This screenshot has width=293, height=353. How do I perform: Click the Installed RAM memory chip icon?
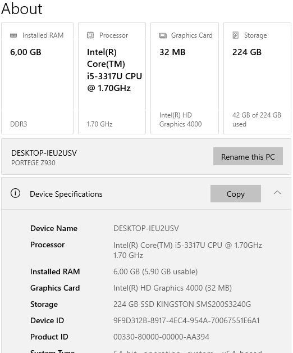click(13, 35)
